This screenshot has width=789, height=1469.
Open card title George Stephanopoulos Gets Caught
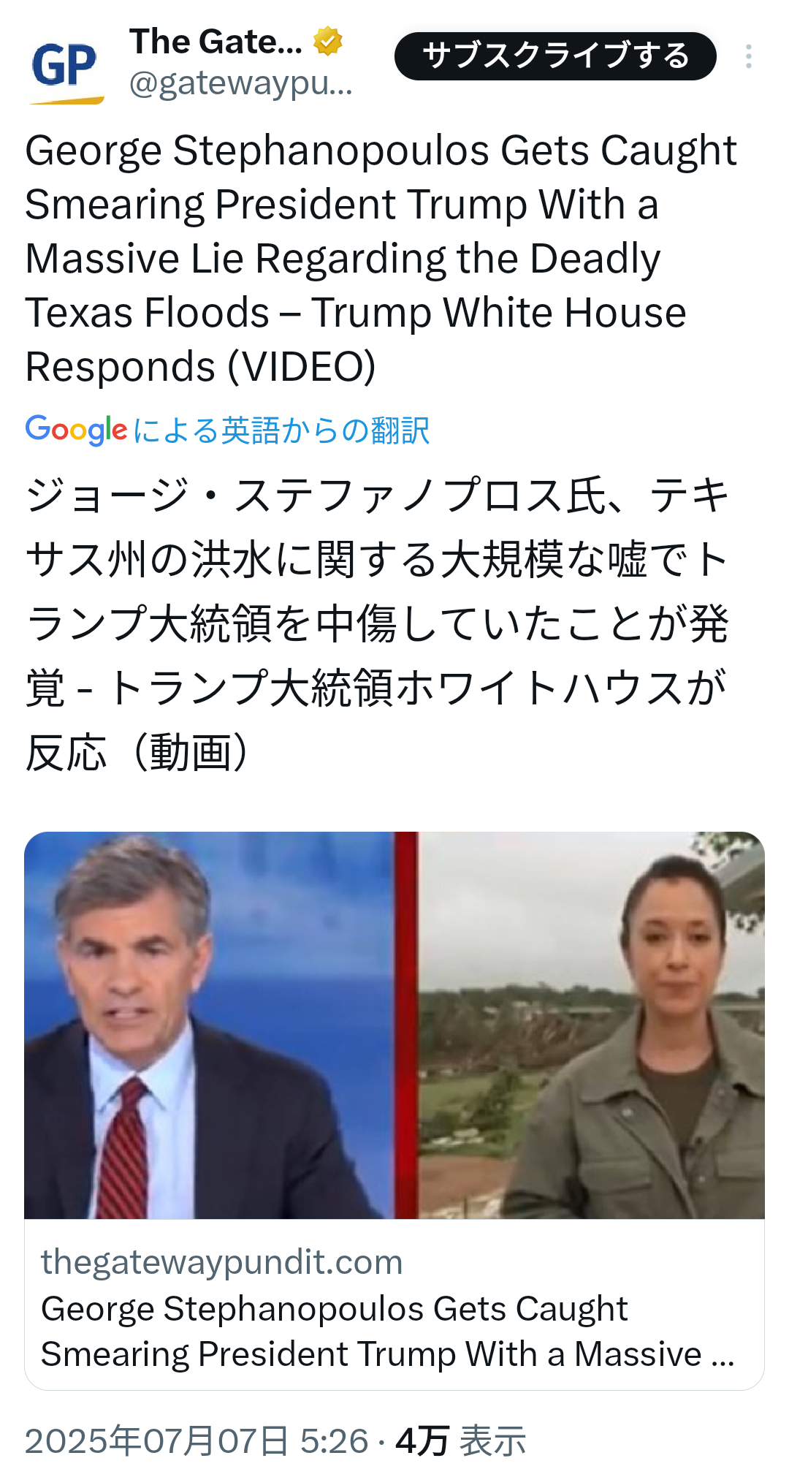coord(335,1309)
